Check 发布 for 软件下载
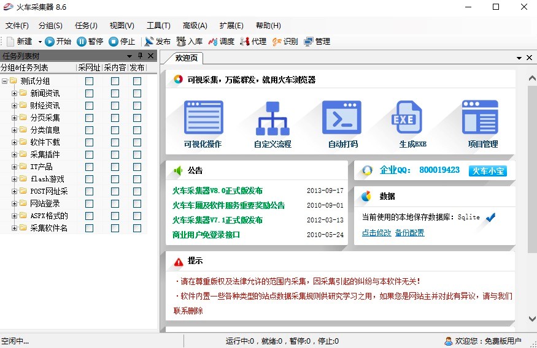Screen dimensions: 537x348 coord(137,142)
